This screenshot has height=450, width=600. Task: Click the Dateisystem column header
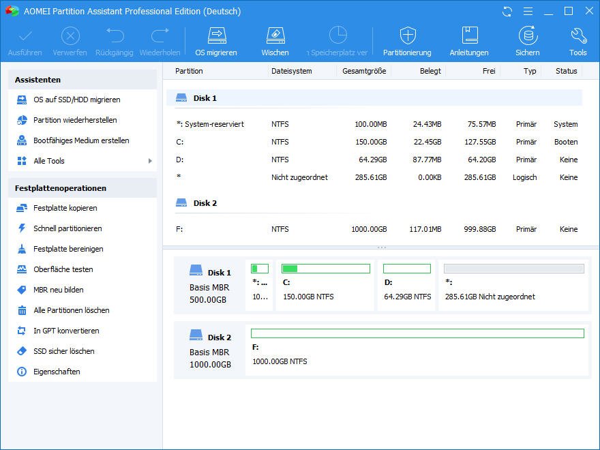click(291, 71)
